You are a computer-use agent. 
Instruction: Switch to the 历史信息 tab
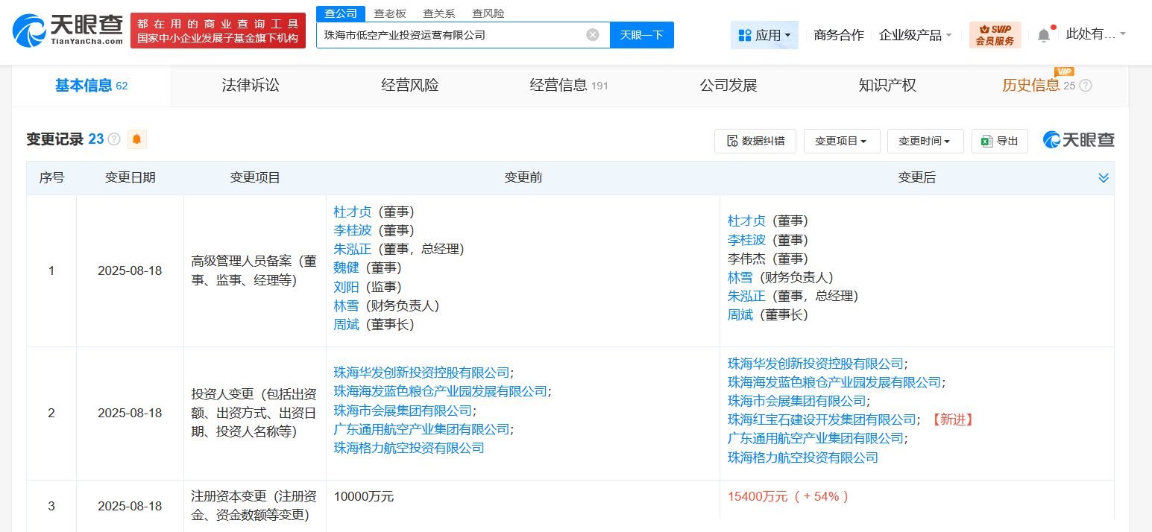pos(1031,86)
